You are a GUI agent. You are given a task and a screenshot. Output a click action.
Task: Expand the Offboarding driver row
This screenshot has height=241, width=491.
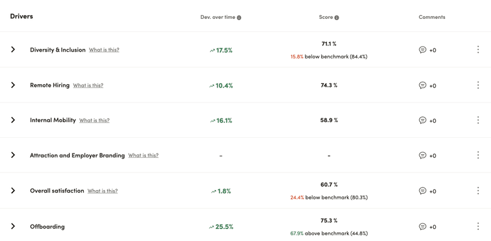pyautogui.click(x=13, y=226)
